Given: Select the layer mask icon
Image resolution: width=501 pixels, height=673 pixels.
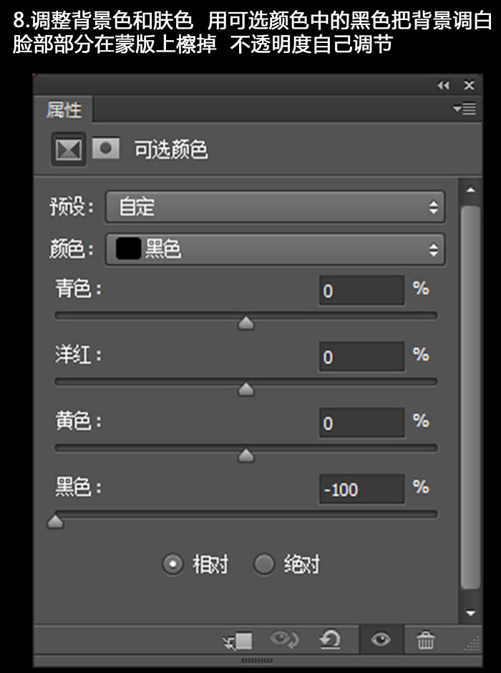Looking at the screenshot, I should (x=105, y=148).
